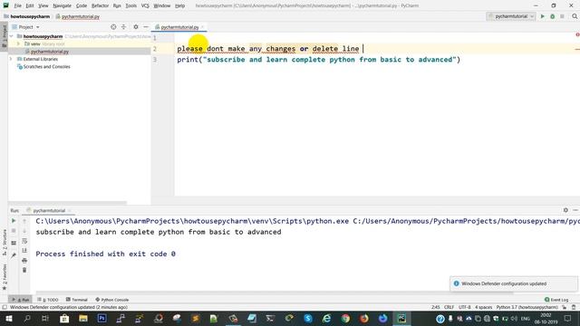
Task: Open Skype from the taskbar
Action: pyautogui.click(x=308, y=318)
